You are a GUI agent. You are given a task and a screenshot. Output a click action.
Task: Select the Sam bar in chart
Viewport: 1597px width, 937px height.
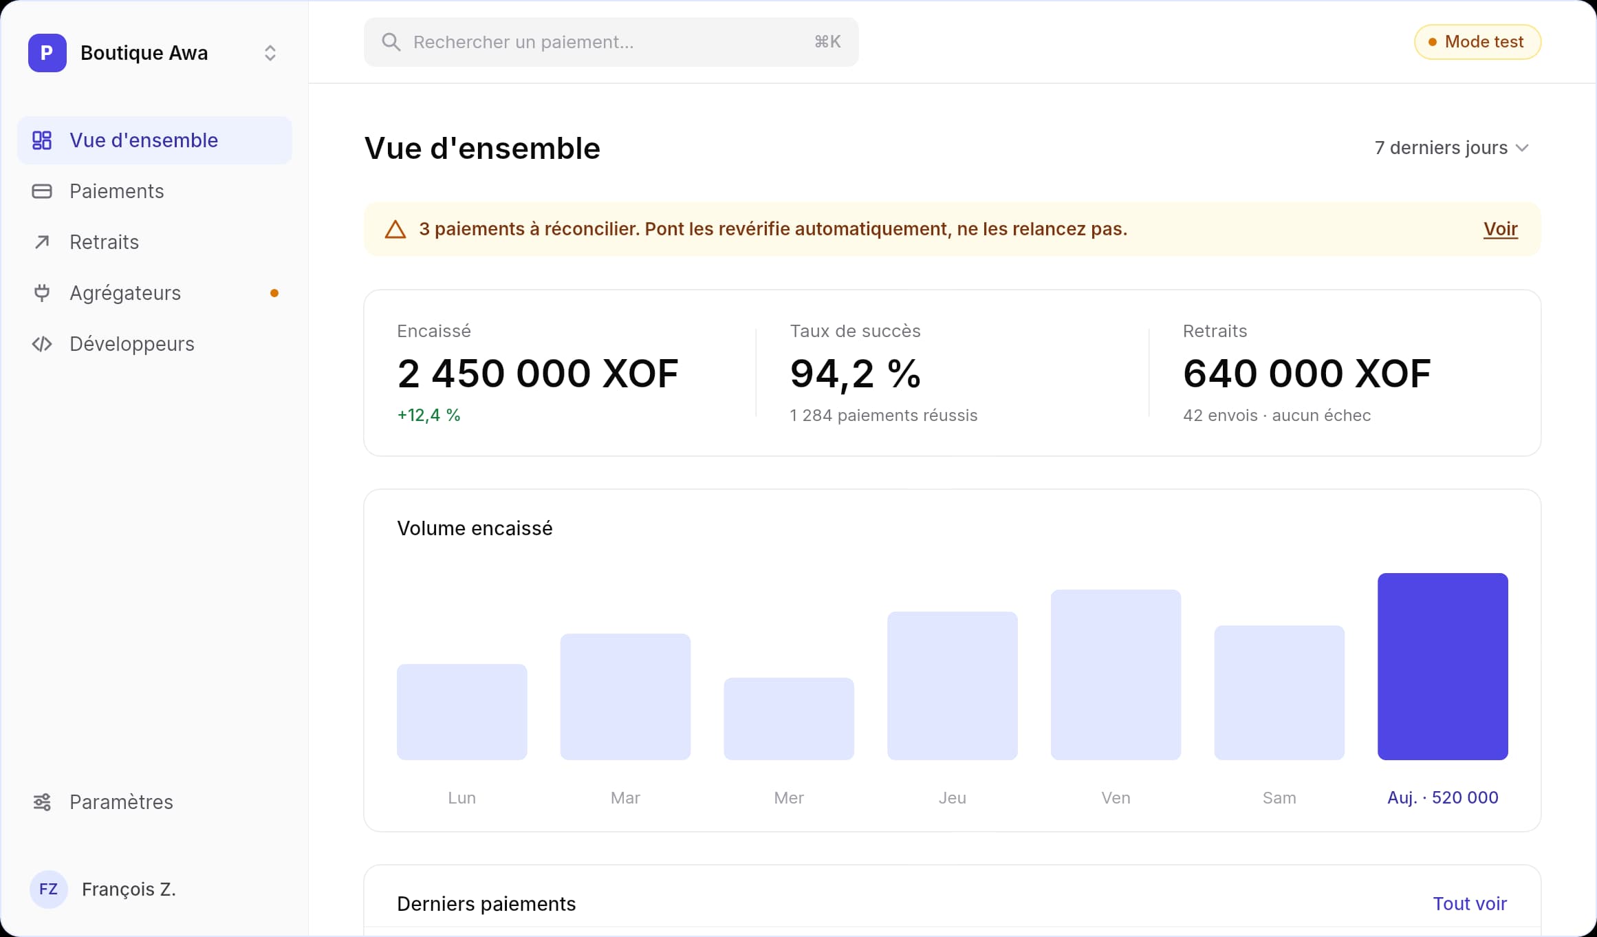1279,693
